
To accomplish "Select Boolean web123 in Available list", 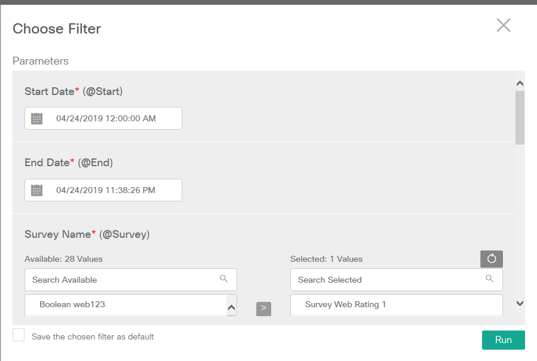I will point(72,304).
